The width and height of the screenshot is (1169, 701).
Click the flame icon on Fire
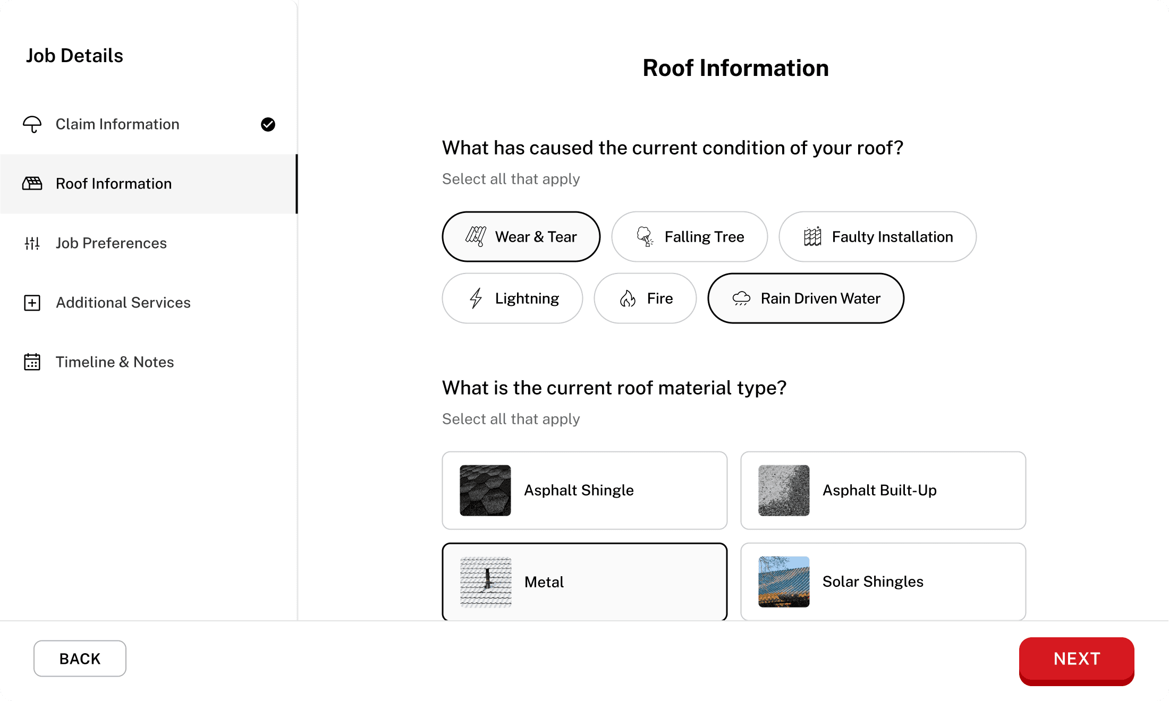[628, 298]
